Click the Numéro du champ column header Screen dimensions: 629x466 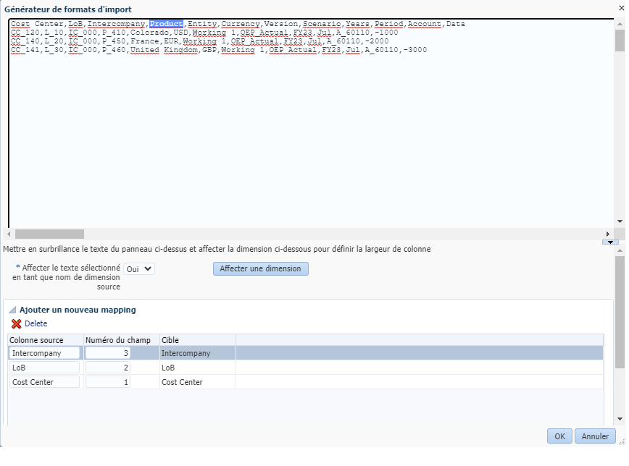point(122,340)
